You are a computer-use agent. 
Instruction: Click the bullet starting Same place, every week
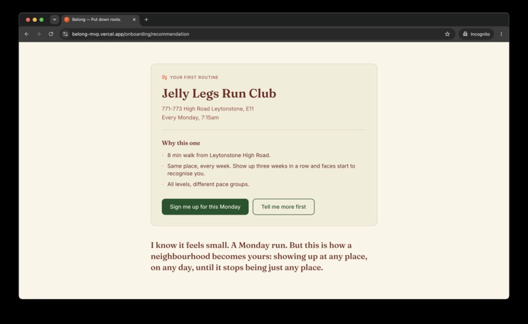pos(261,170)
